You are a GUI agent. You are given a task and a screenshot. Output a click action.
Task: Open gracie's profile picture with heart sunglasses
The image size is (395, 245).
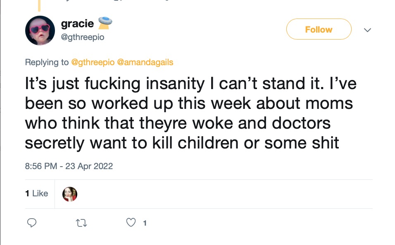tap(40, 31)
